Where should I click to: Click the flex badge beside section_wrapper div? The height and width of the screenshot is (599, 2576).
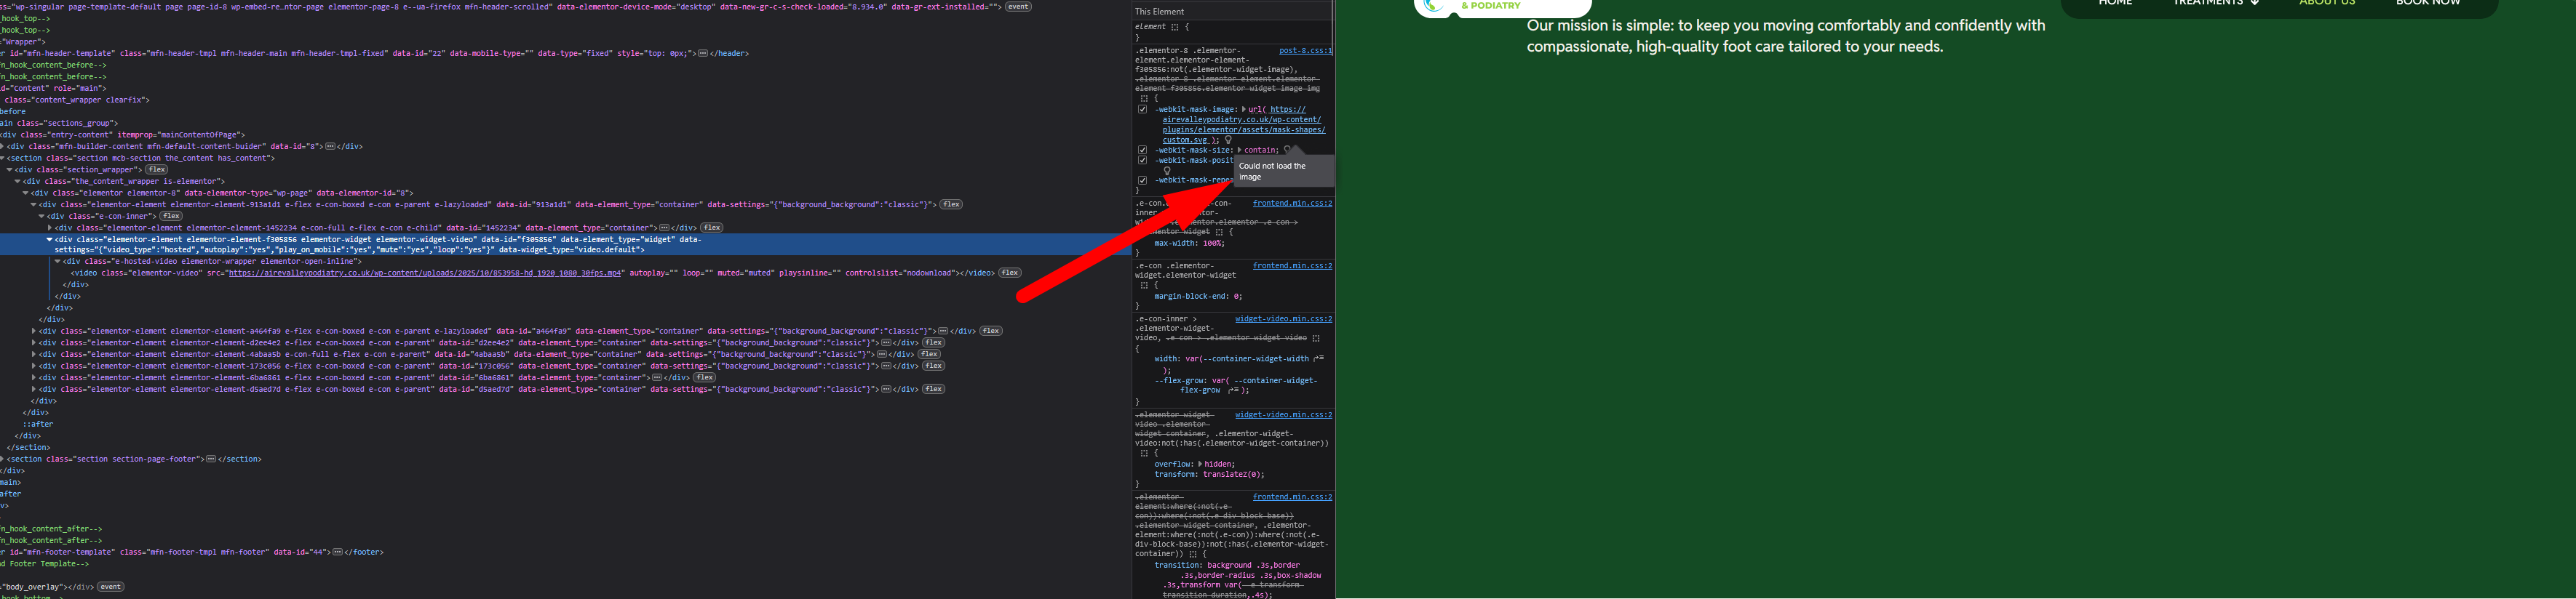click(x=157, y=169)
